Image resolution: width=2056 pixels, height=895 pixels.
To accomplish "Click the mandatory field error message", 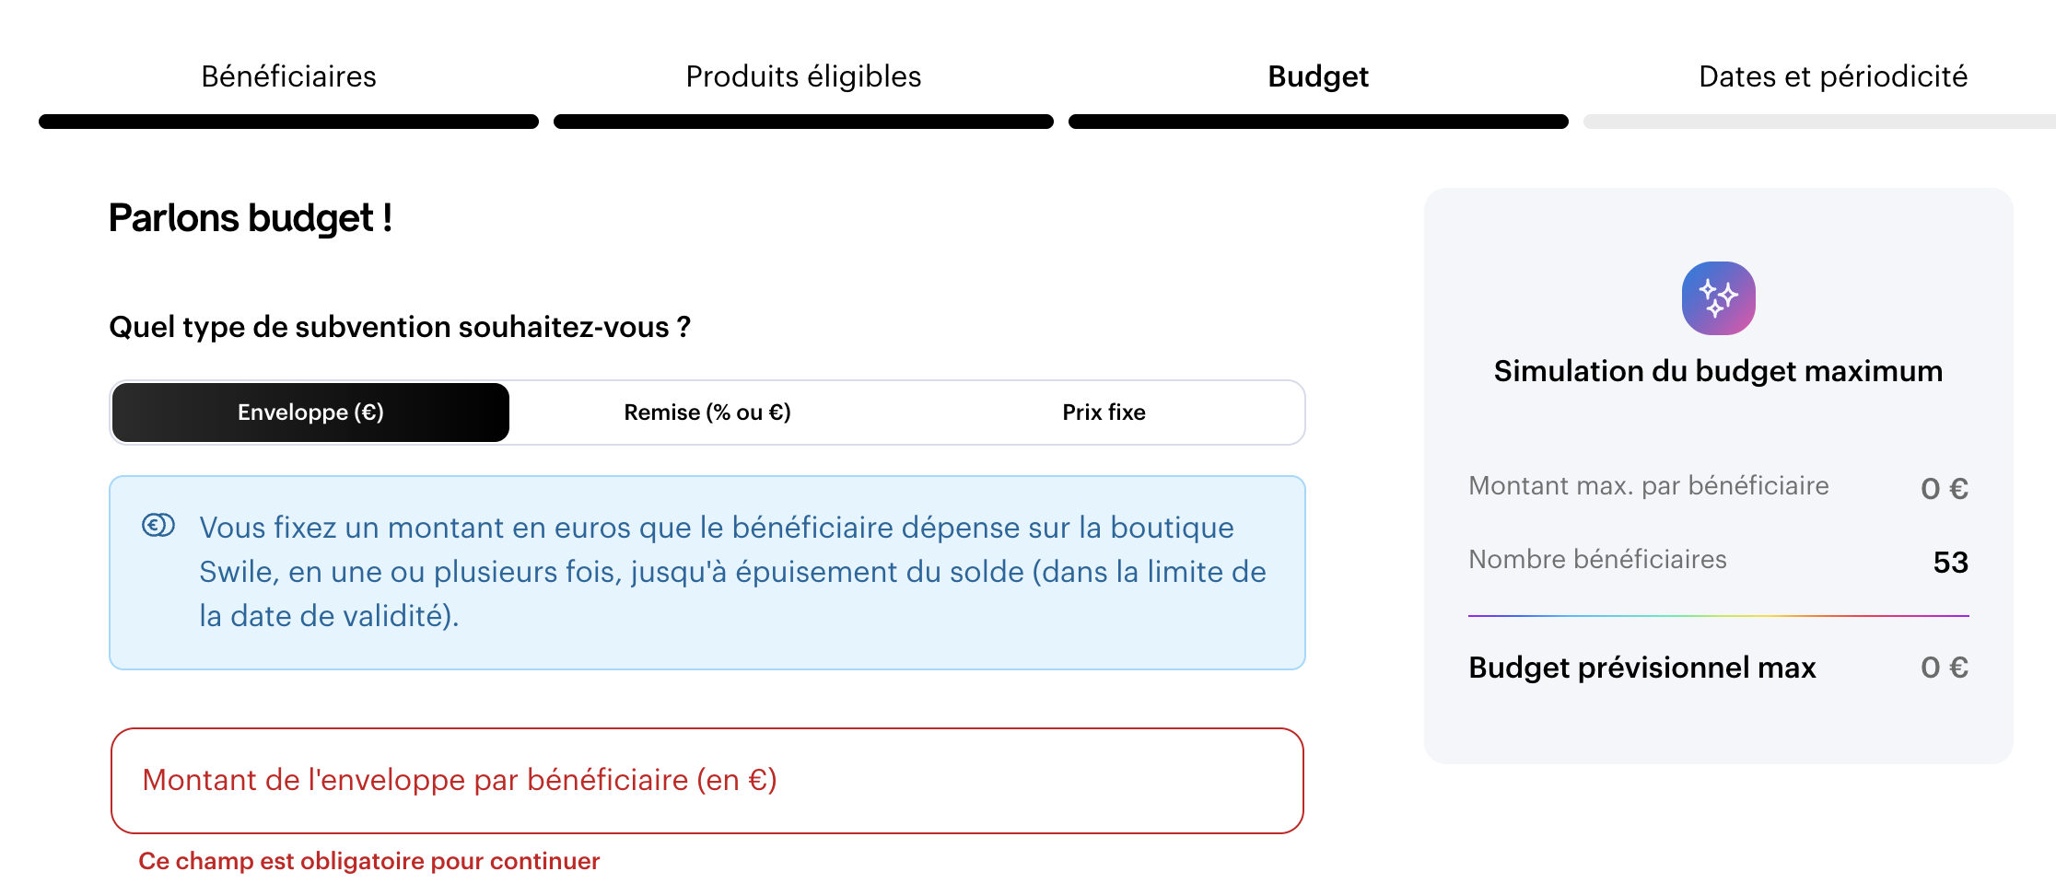I will click(x=368, y=861).
